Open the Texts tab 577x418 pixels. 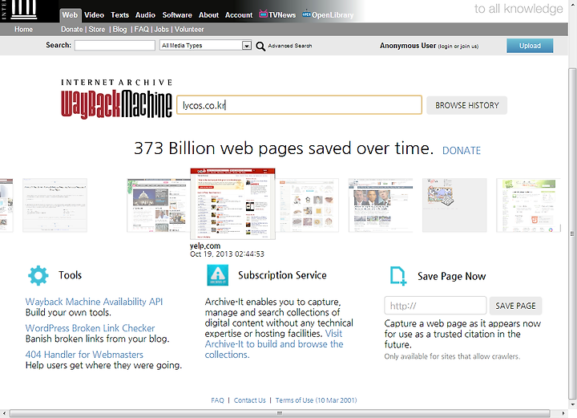[x=119, y=15]
